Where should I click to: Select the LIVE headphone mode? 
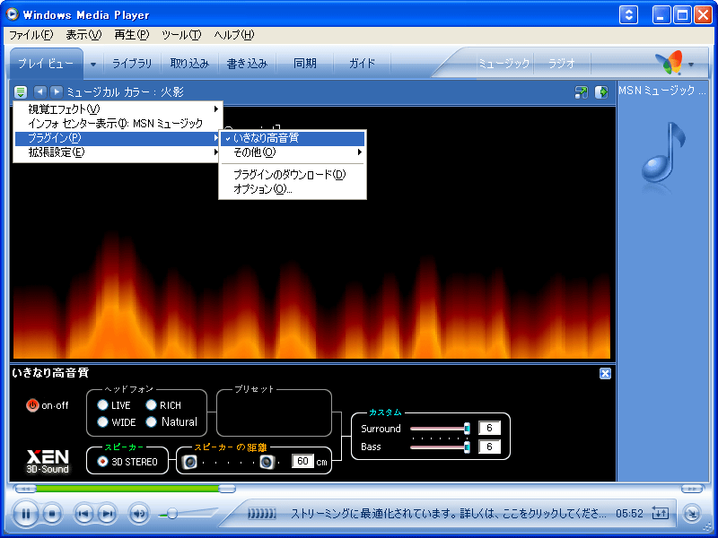pos(114,405)
